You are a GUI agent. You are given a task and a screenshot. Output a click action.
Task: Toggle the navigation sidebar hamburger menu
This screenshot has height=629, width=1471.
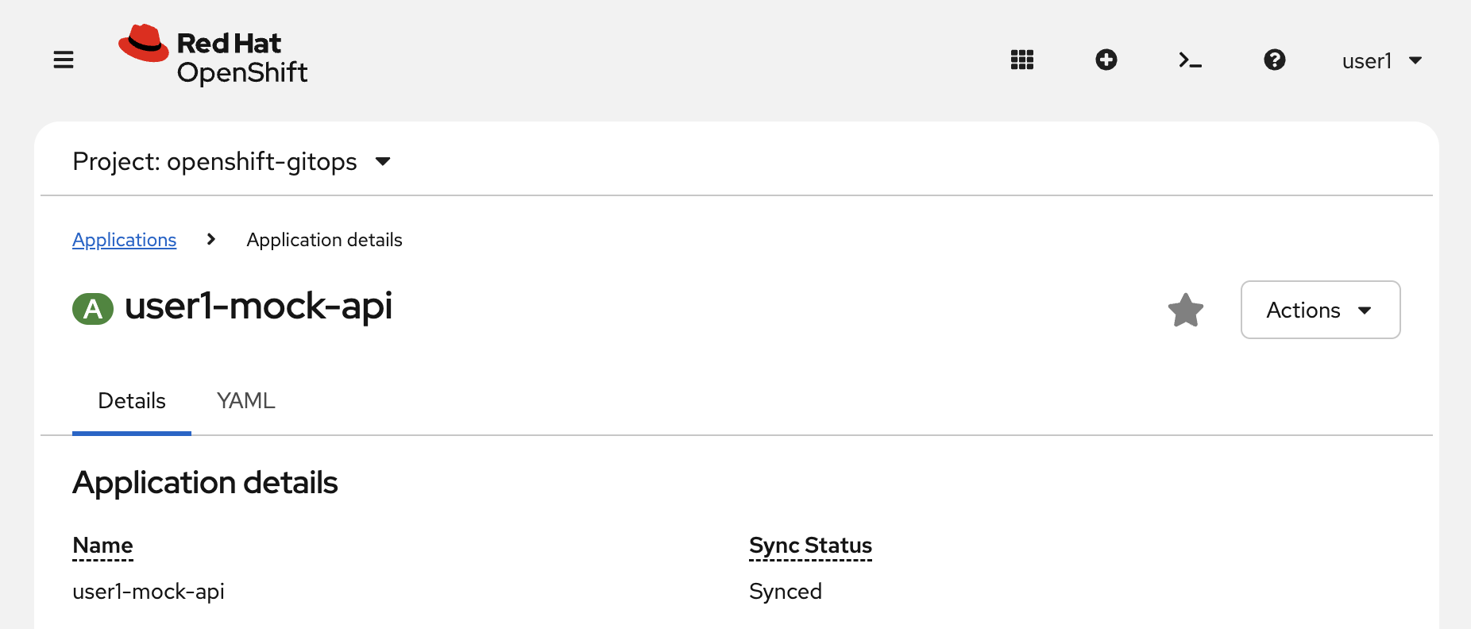(63, 59)
